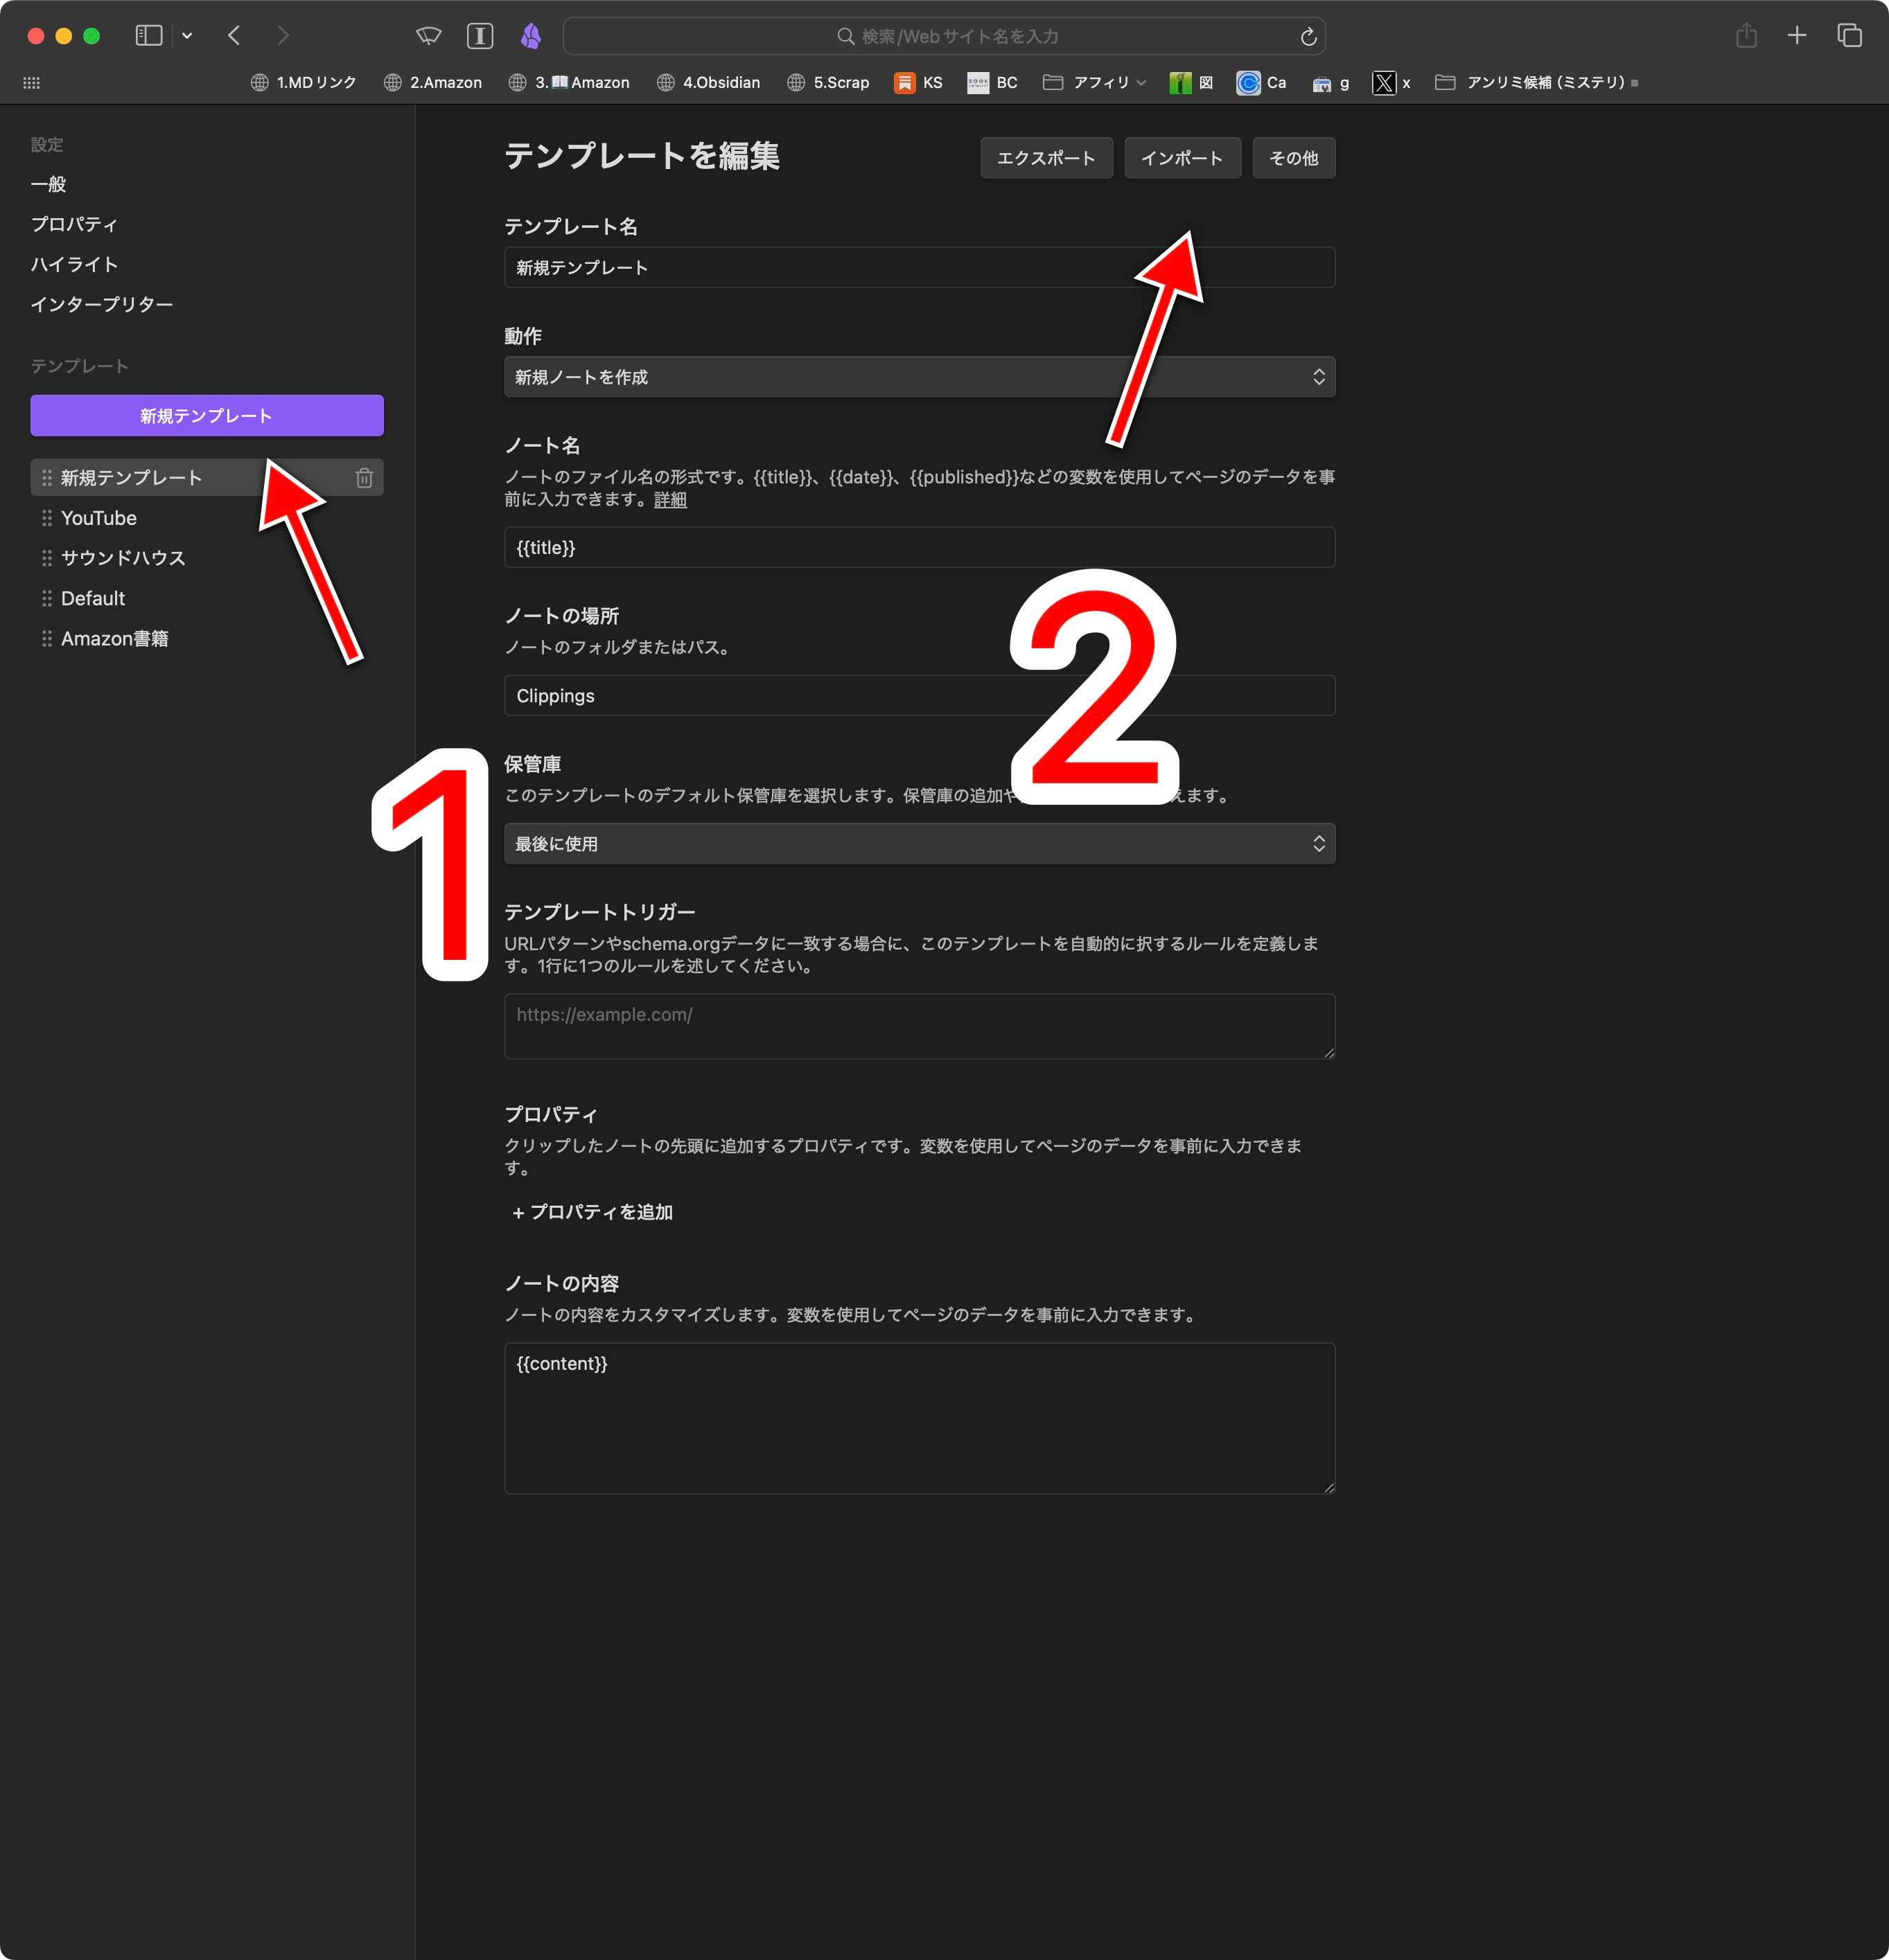1889x1960 pixels.
Task: Click the purple 新規テンプレート button
Action: pyautogui.click(x=207, y=415)
